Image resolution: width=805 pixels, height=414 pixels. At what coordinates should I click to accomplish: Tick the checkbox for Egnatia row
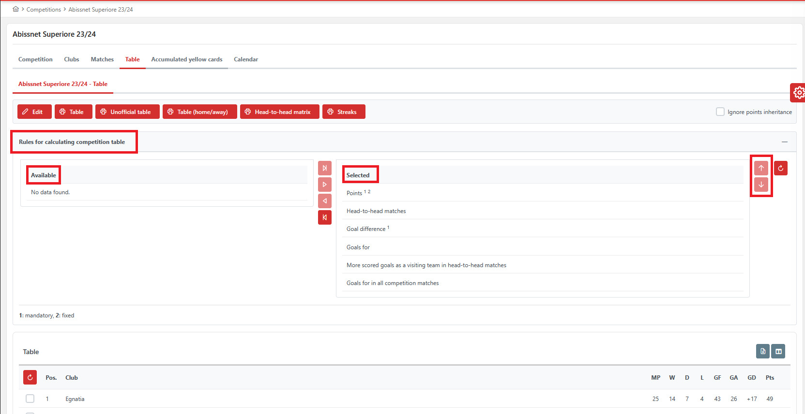(x=30, y=399)
